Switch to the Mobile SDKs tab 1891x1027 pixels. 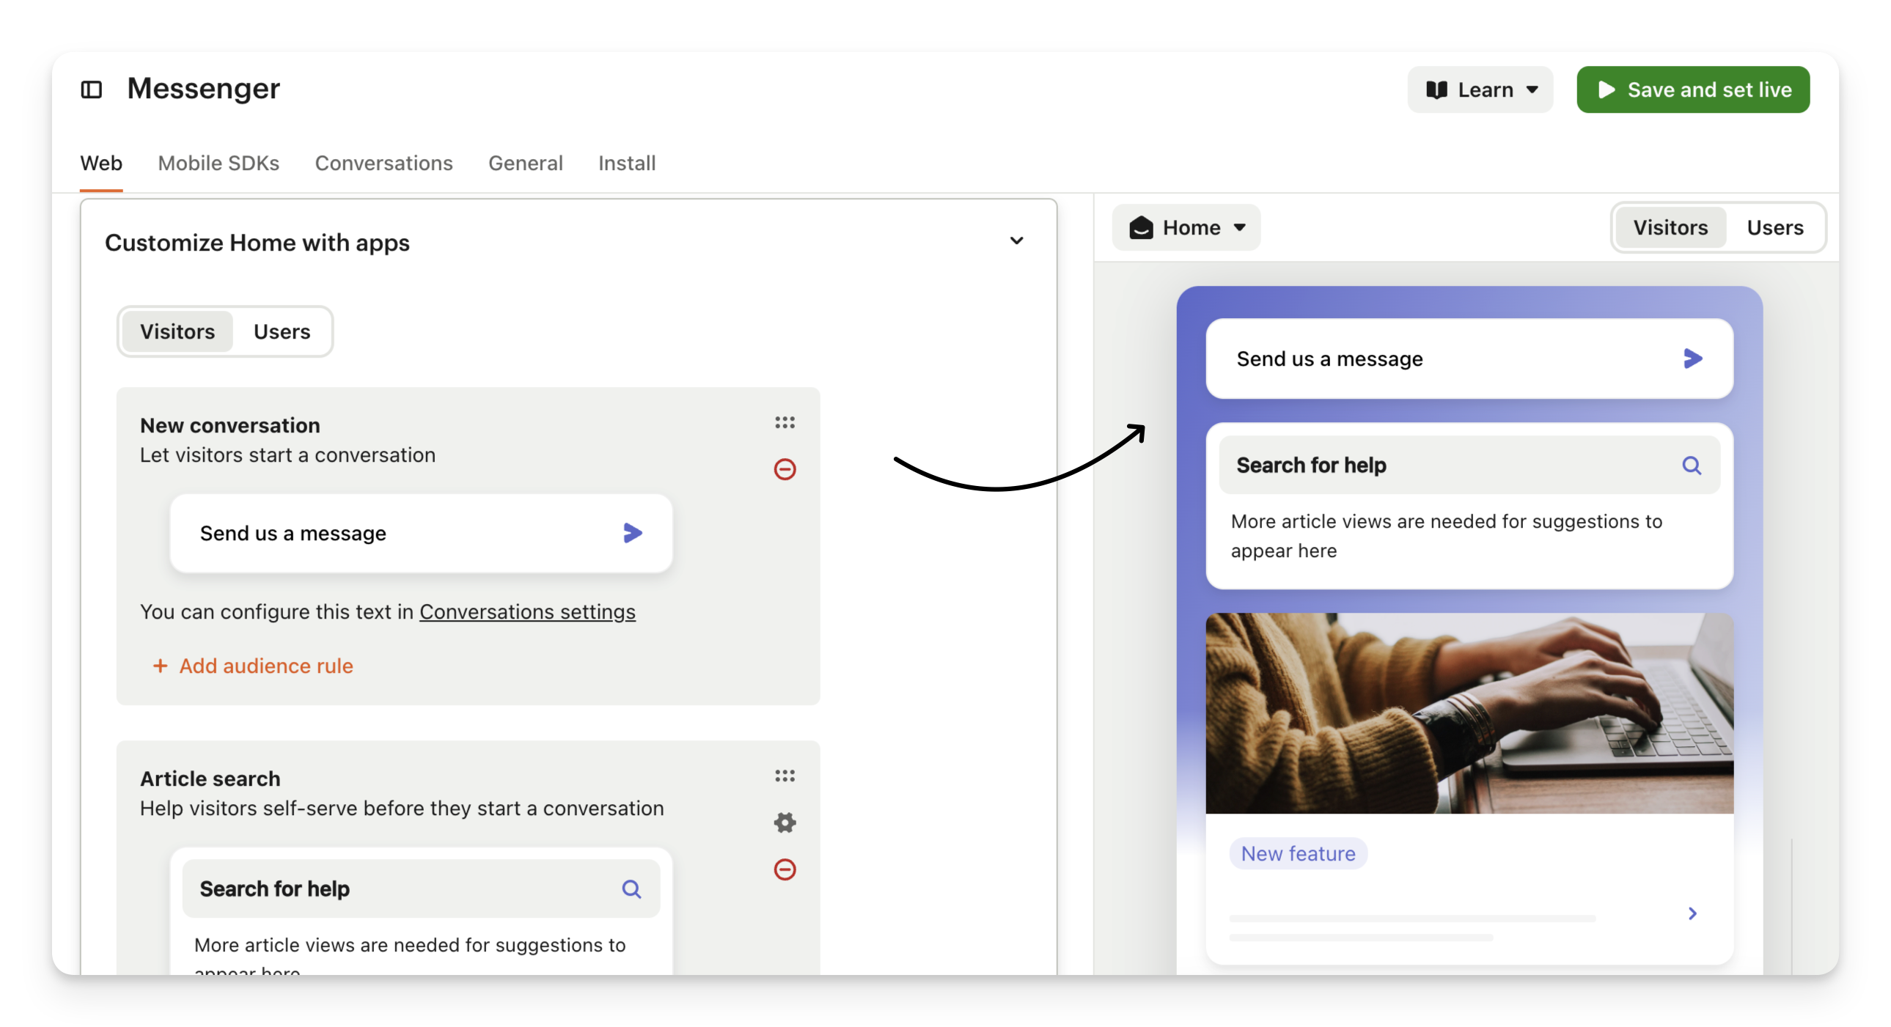[x=219, y=163]
